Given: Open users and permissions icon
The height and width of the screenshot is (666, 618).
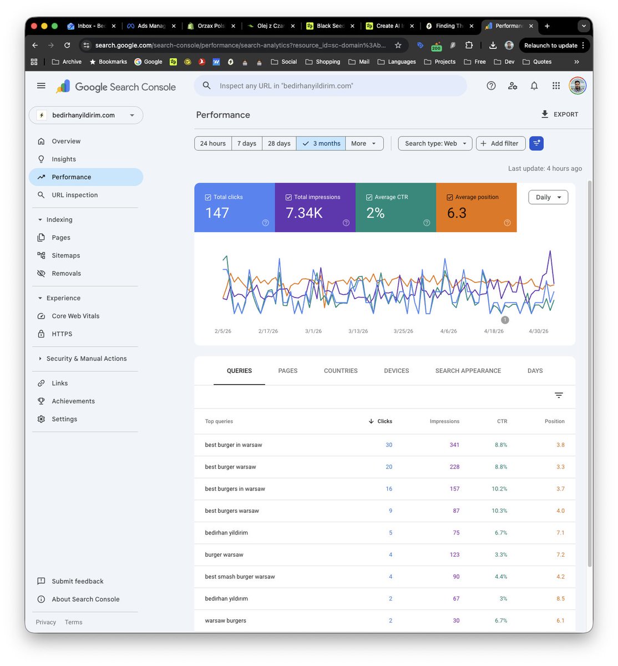Looking at the screenshot, I should point(513,86).
